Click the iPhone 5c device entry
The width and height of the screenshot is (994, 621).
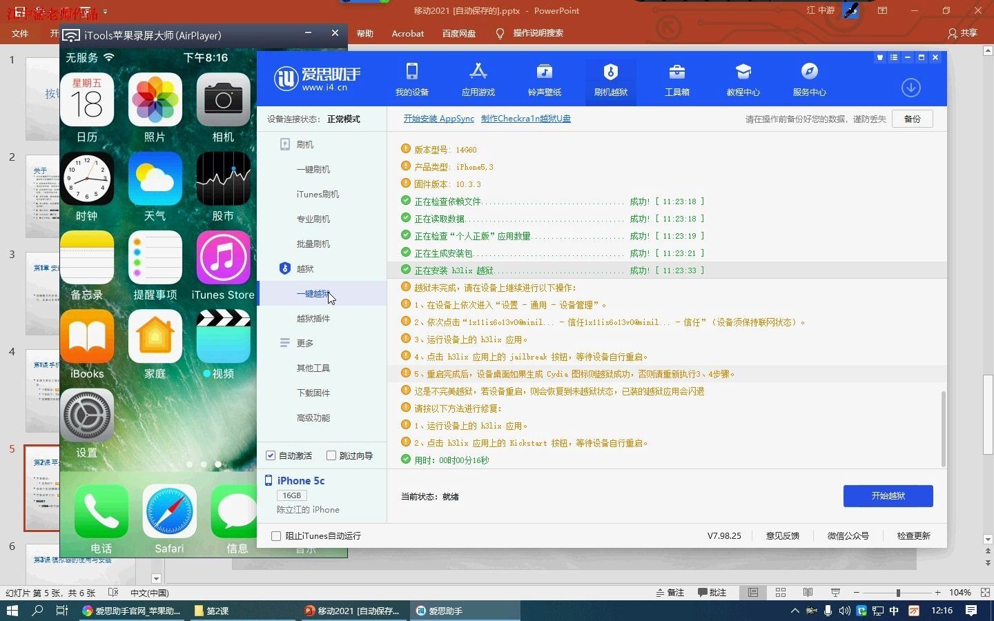pos(300,481)
